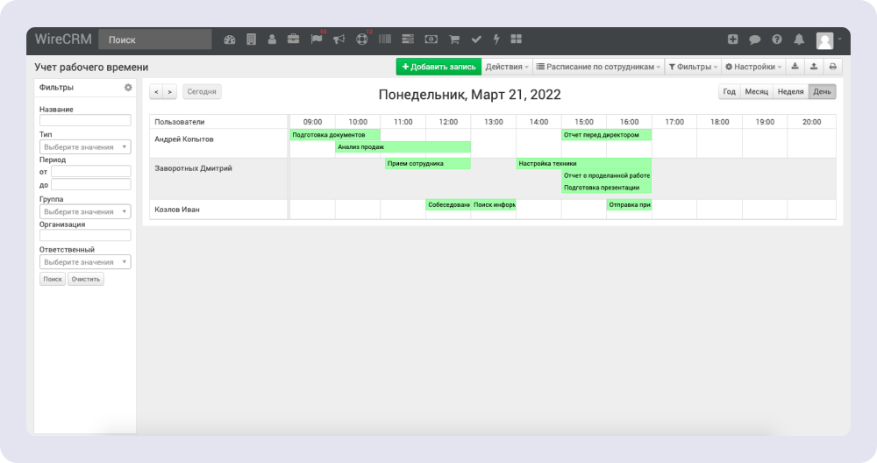Click the Добавить запись button
The image size is (877, 463).
tap(438, 67)
